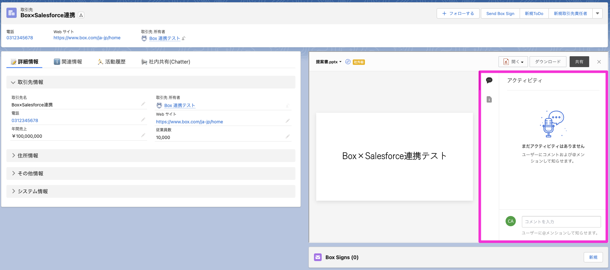Click the 新規 button in Box Signs
This screenshot has width=610, height=270.
(593, 257)
